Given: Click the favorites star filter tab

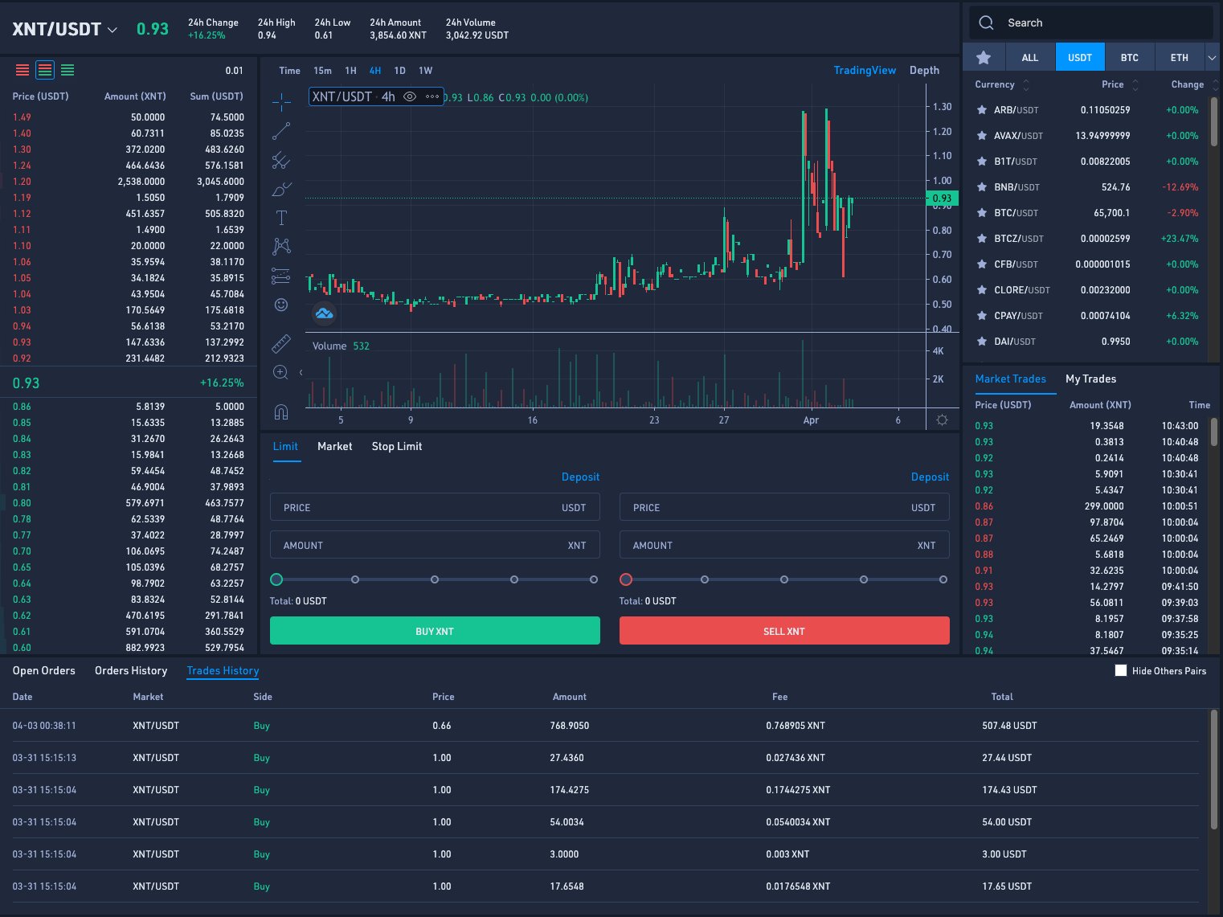Looking at the screenshot, I should click(x=983, y=58).
